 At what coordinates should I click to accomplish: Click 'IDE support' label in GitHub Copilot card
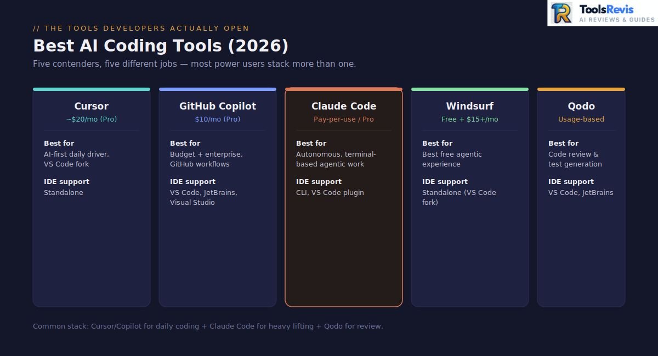click(x=192, y=181)
